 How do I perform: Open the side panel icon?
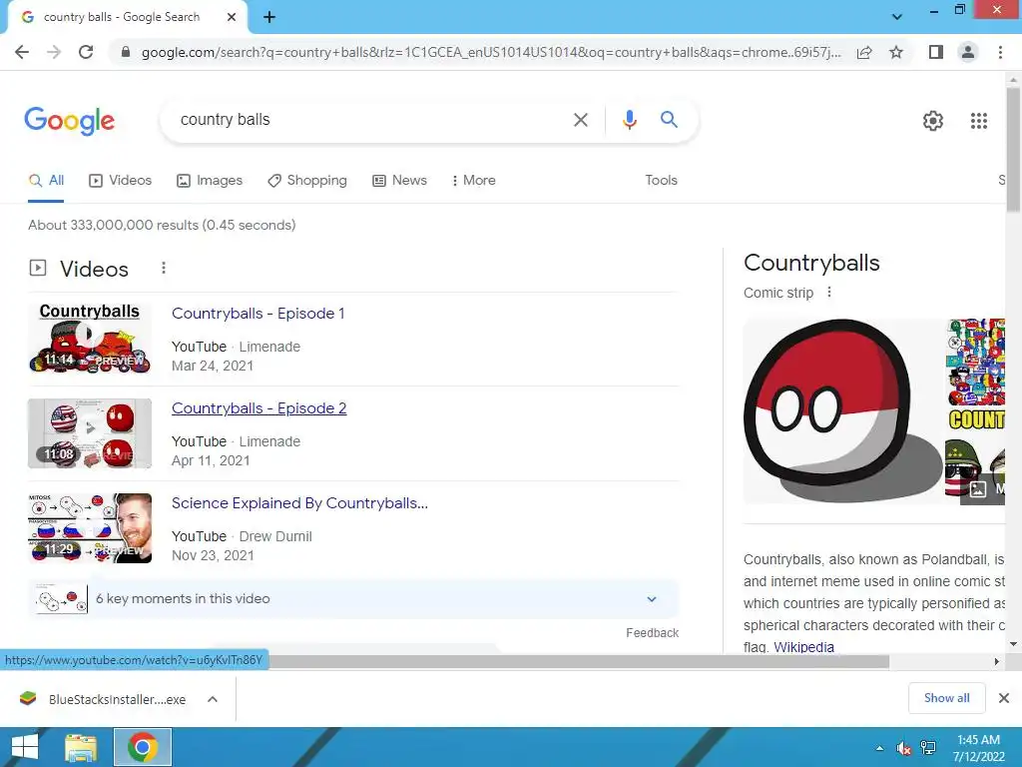point(936,52)
